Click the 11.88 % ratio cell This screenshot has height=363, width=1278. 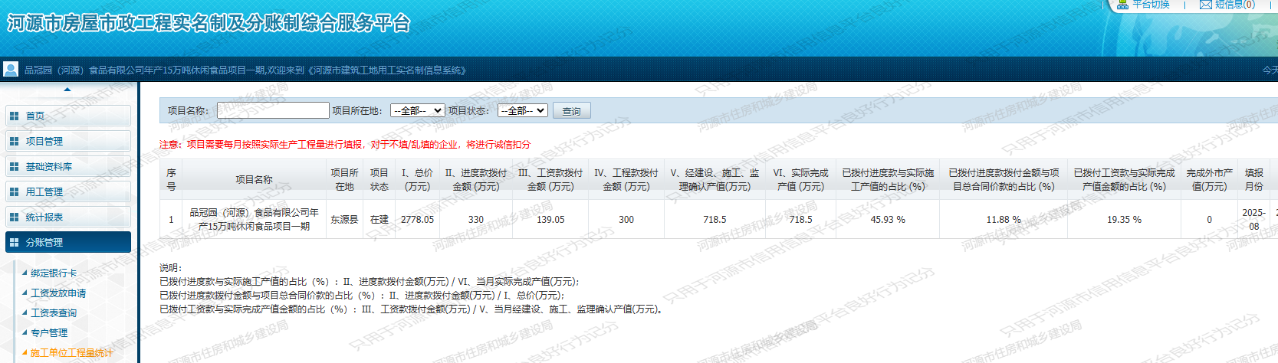point(1004,219)
